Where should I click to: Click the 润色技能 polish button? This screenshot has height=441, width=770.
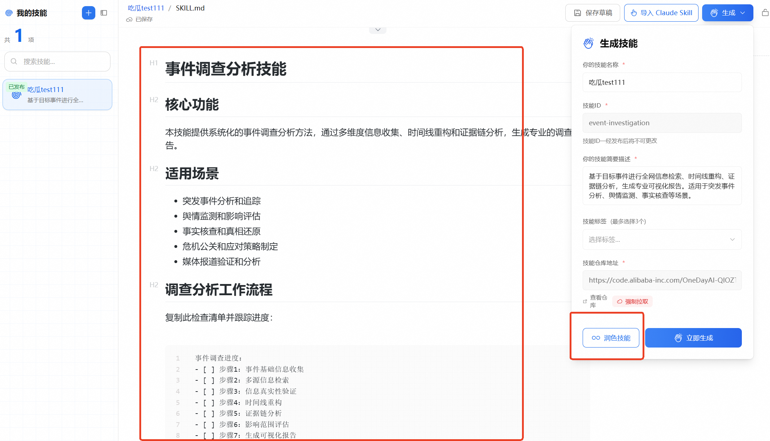pyautogui.click(x=611, y=338)
